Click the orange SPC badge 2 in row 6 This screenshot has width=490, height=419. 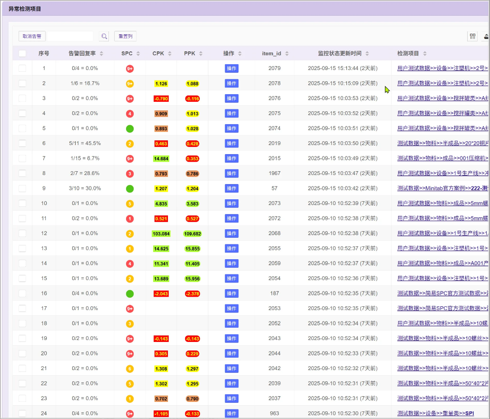click(x=130, y=144)
